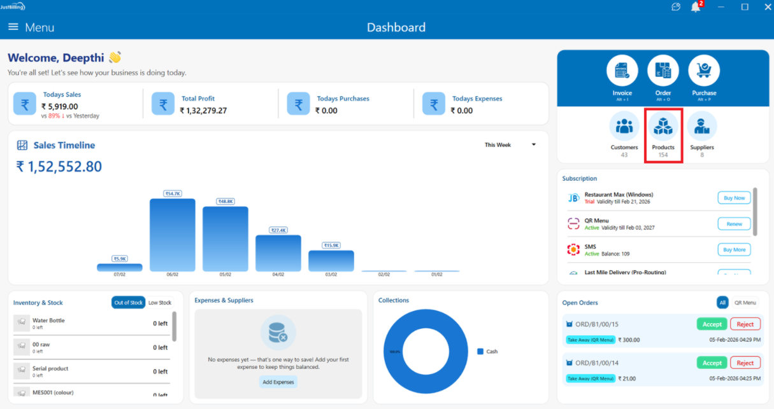Screen dimensions: 774x409
Task: Reject order ORD/B1/00/14
Action: tap(745, 363)
